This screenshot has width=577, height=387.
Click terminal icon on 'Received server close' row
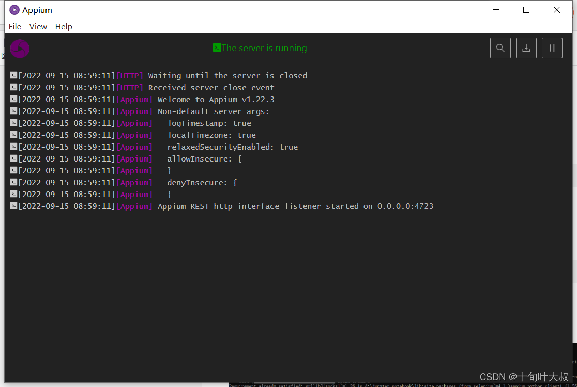pyautogui.click(x=13, y=87)
